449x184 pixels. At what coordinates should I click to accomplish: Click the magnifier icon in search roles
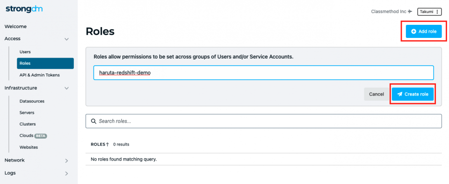click(94, 121)
